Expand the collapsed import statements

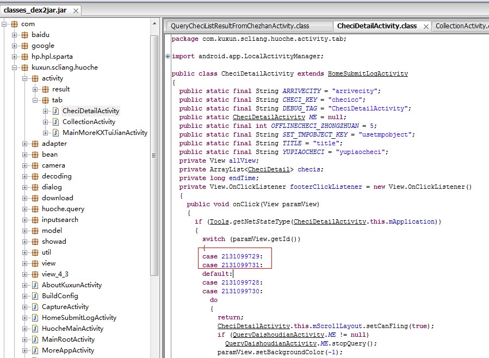pos(168,57)
